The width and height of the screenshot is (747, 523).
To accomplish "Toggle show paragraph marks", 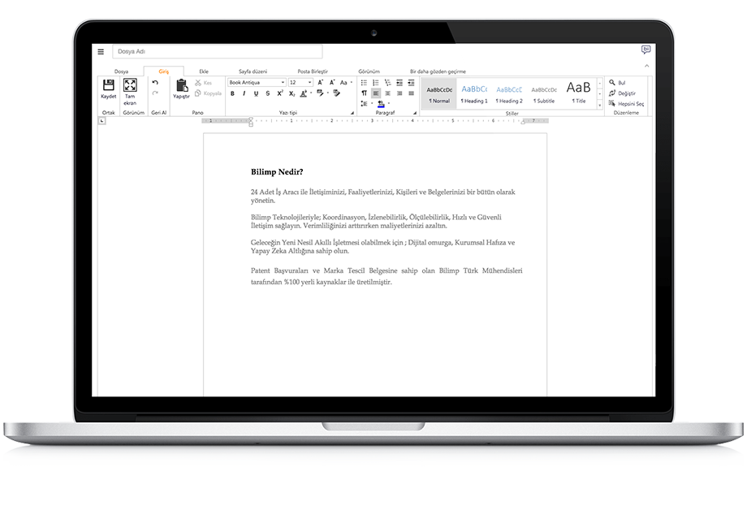I will (x=364, y=93).
